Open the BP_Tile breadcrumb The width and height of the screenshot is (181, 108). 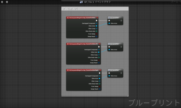[x=88, y=2]
